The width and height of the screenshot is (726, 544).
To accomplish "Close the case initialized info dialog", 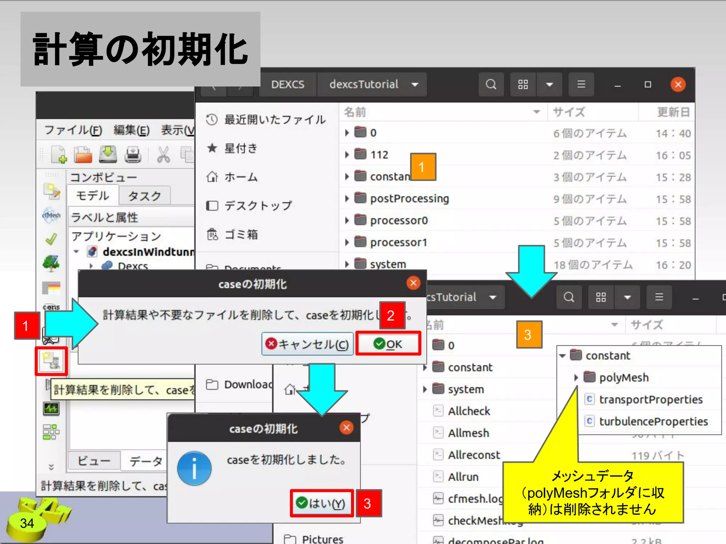I will (x=346, y=427).
